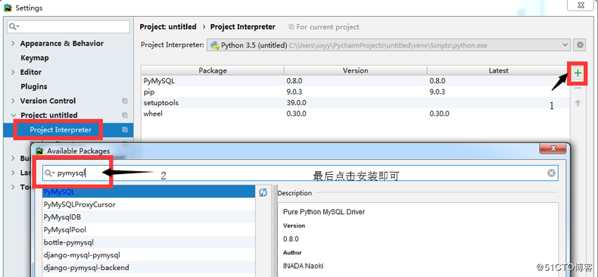Screen dimensions: 598x277
Task: Click the refresh icon in Available Packages
Action: tap(263, 192)
